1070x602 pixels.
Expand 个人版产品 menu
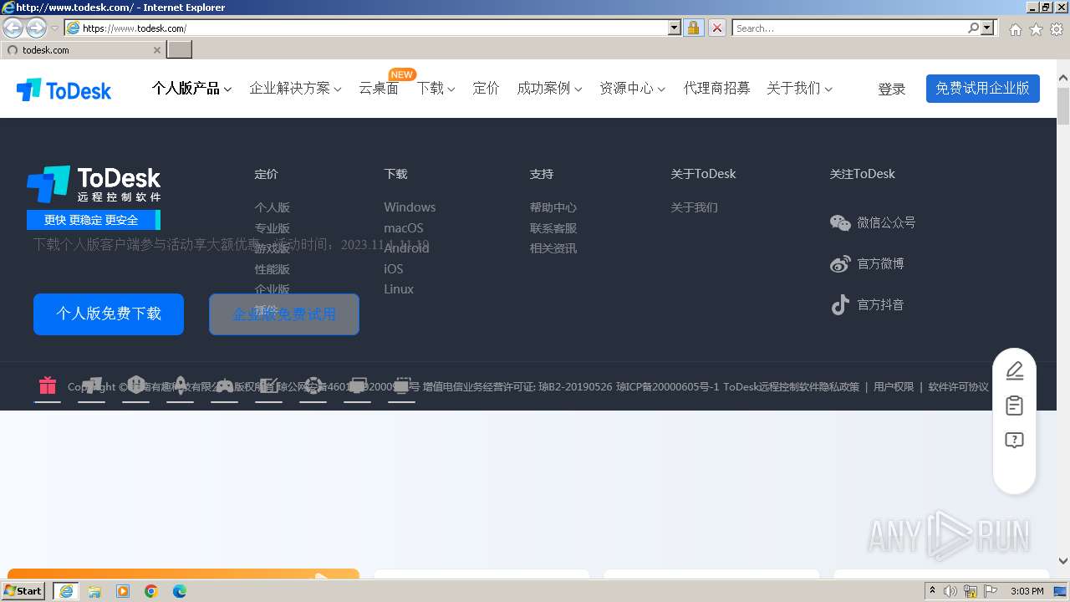[191, 88]
